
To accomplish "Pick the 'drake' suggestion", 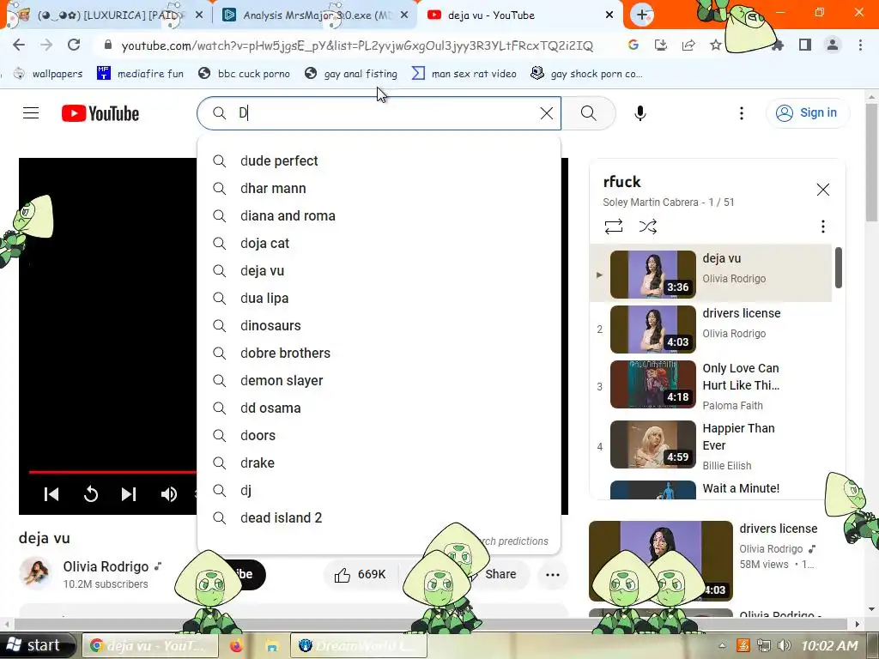I will pos(379,463).
